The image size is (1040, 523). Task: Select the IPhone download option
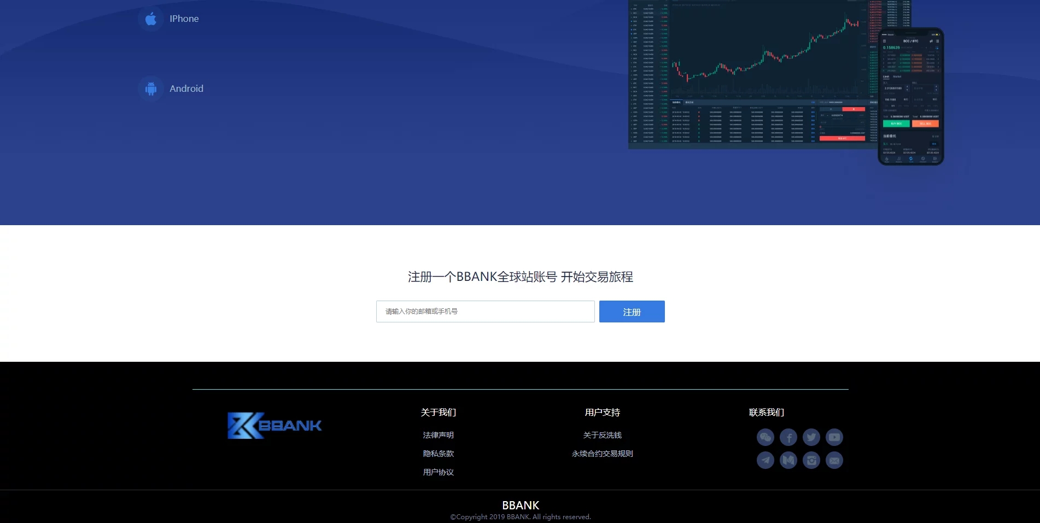pyautogui.click(x=184, y=19)
